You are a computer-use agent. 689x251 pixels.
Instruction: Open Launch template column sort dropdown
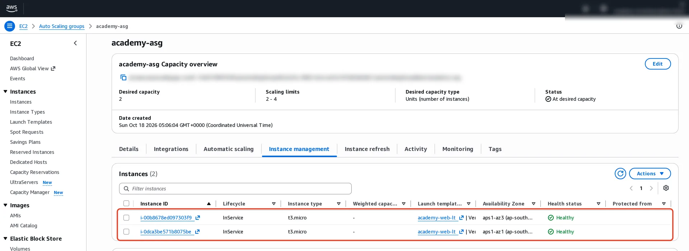[469, 204]
